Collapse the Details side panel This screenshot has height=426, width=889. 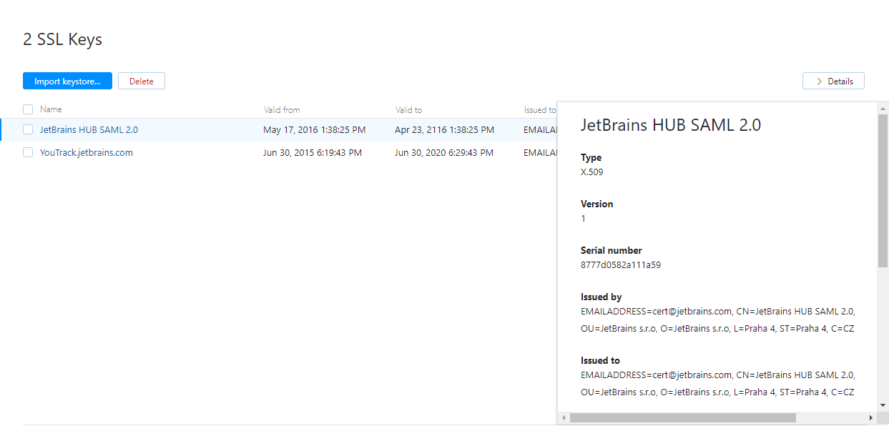(x=833, y=81)
